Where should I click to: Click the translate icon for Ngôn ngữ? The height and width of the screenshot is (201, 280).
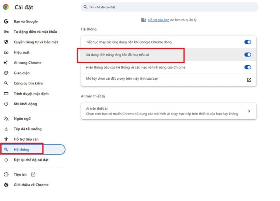pos(6,119)
